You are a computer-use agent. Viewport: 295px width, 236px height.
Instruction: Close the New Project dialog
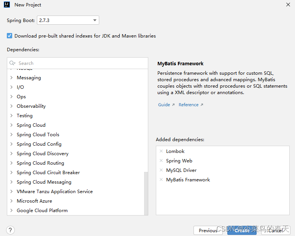(288, 5)
